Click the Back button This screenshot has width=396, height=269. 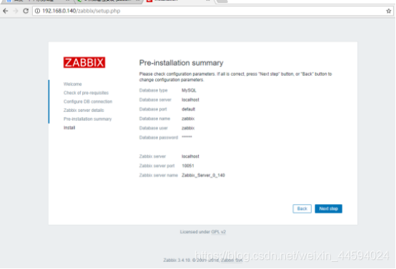point(302,208)
